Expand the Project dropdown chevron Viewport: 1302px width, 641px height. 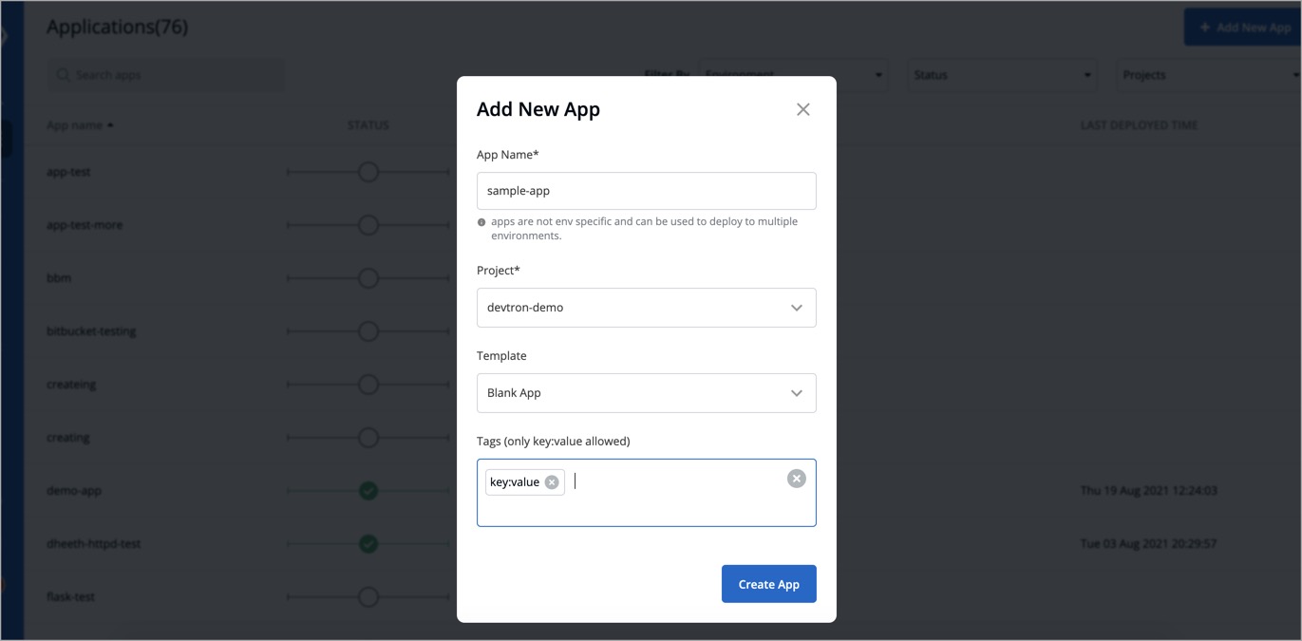point(796,308)
